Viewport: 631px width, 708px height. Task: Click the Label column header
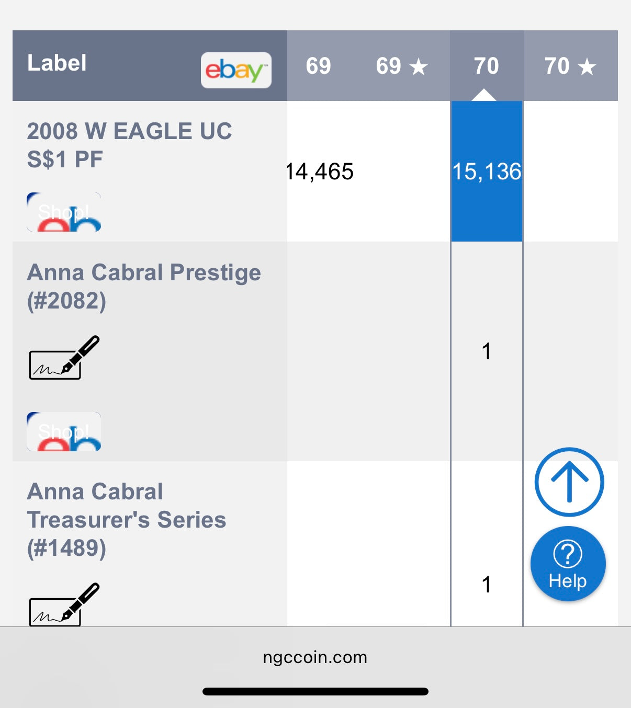click(57, 63)
